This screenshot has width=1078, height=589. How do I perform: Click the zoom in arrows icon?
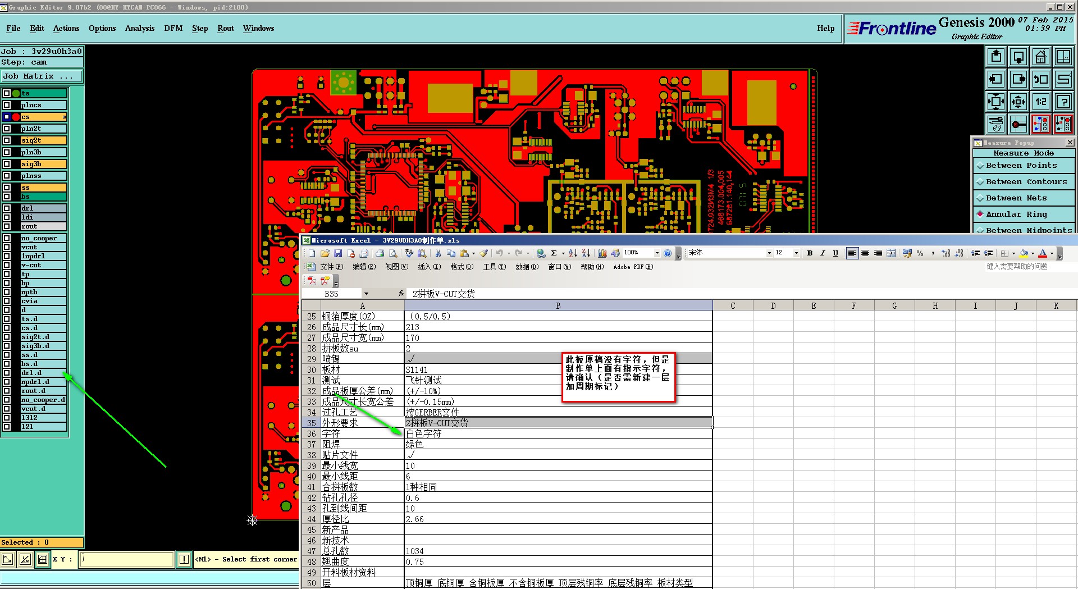coord(996,102)
